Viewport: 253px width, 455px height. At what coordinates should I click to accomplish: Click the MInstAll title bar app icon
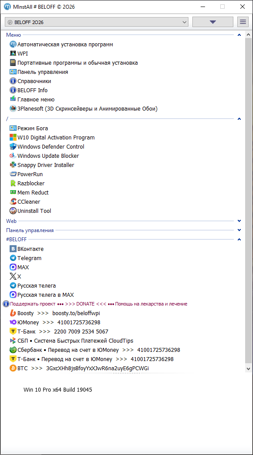8,7
